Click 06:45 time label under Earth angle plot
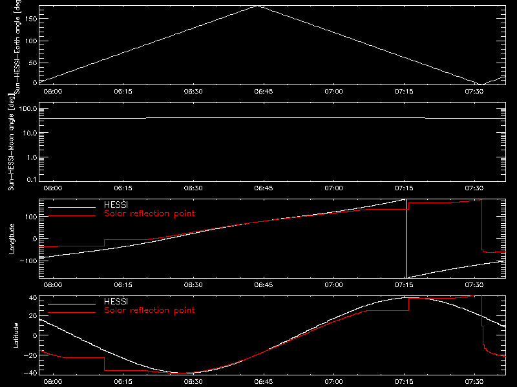 (x=264, y=92)
